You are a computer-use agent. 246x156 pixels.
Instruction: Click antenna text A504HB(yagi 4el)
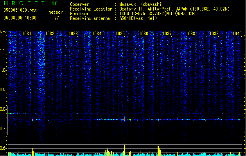138,18
